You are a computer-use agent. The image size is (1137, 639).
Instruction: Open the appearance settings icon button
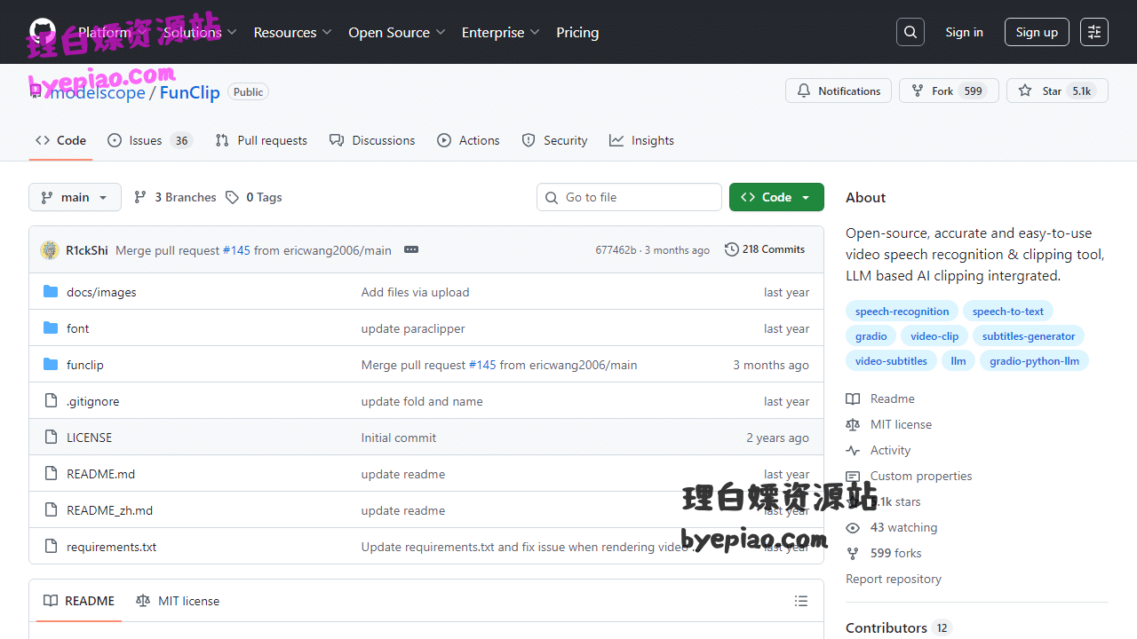[x=1094, y=32]
